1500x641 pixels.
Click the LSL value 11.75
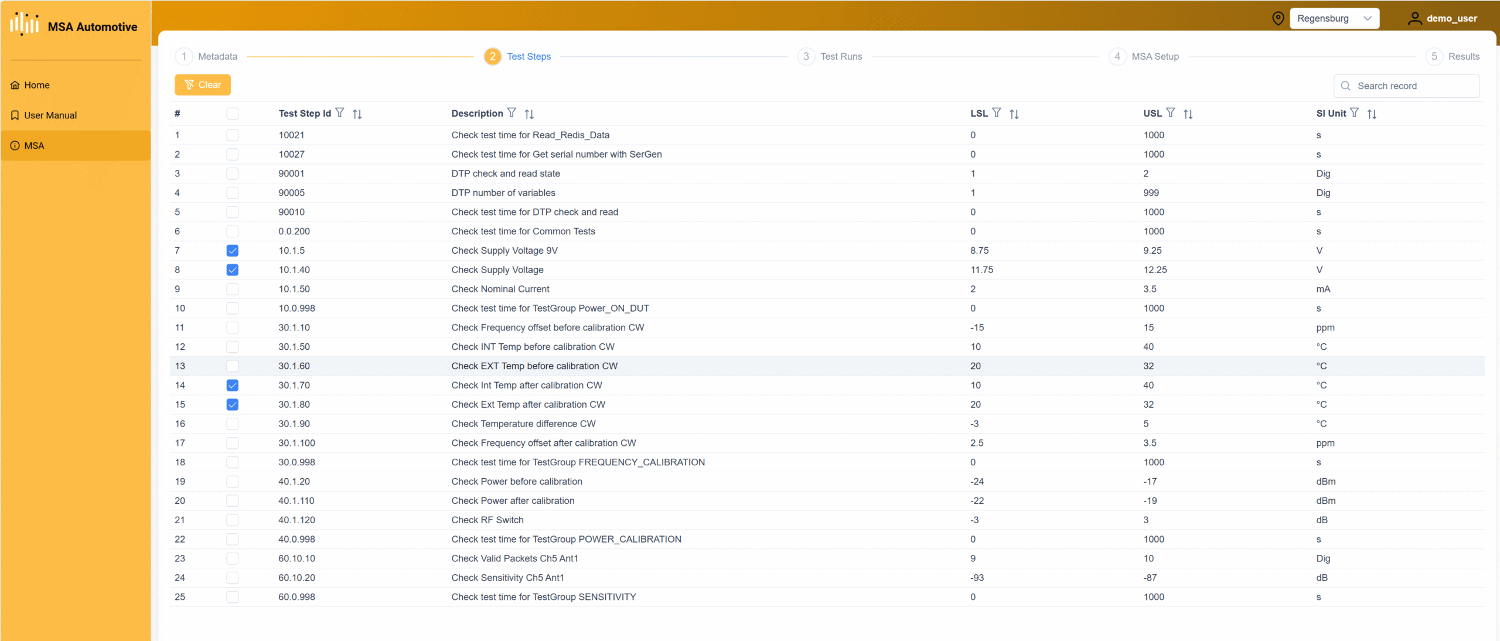(981, 270)
